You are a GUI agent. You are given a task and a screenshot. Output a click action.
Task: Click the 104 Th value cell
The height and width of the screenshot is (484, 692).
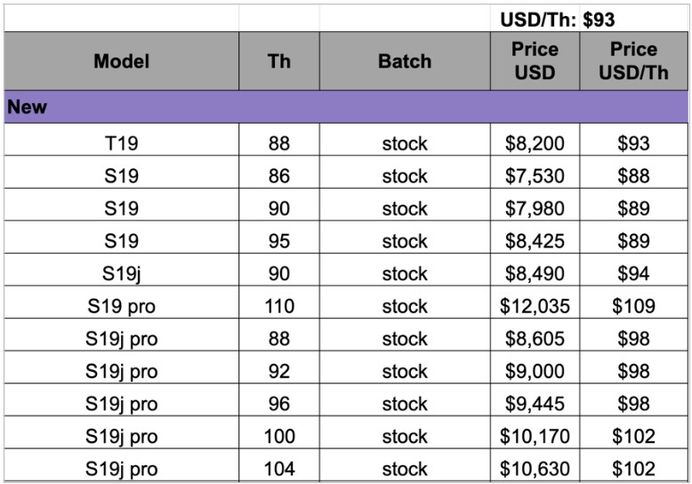(x=278, y=468)
